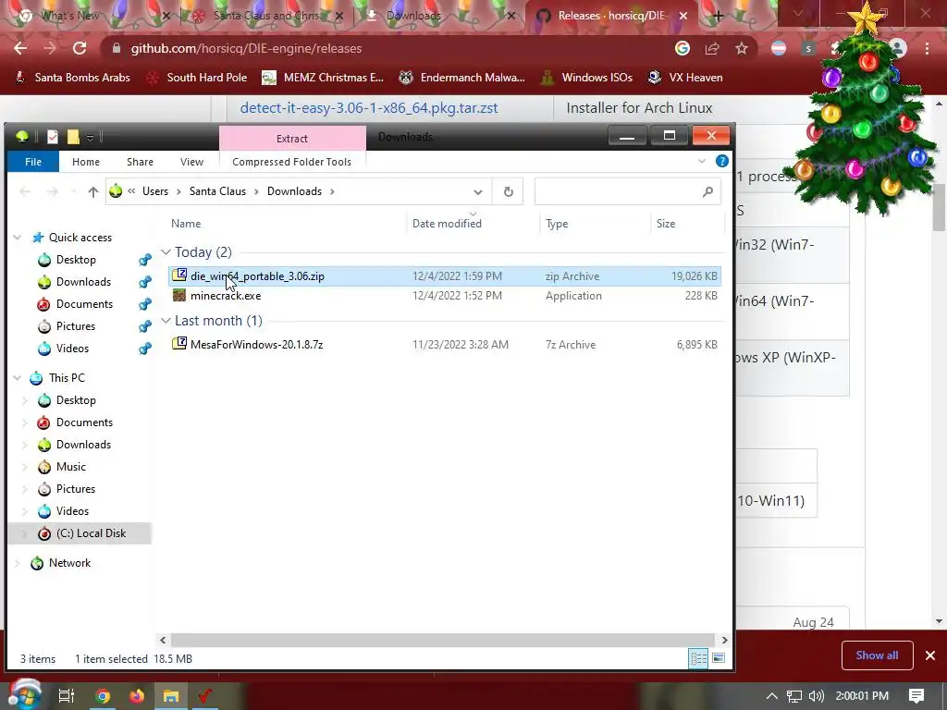Open the Santa Bombs Arabs bookmark
This screenshot has width=947, height=710.
tap(72, 78)
